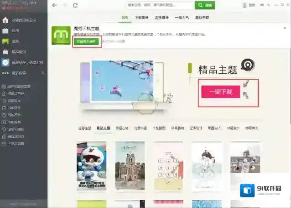Image resolution: width=291 pixels, height=208 pixels.
Task: Open 应用 shopping bag icon in sidebar
Action: pyautogui.click(x=5, y=31)
